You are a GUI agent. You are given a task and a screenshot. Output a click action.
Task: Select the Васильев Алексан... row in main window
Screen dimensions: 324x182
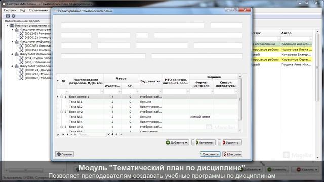tap(282, 44)
